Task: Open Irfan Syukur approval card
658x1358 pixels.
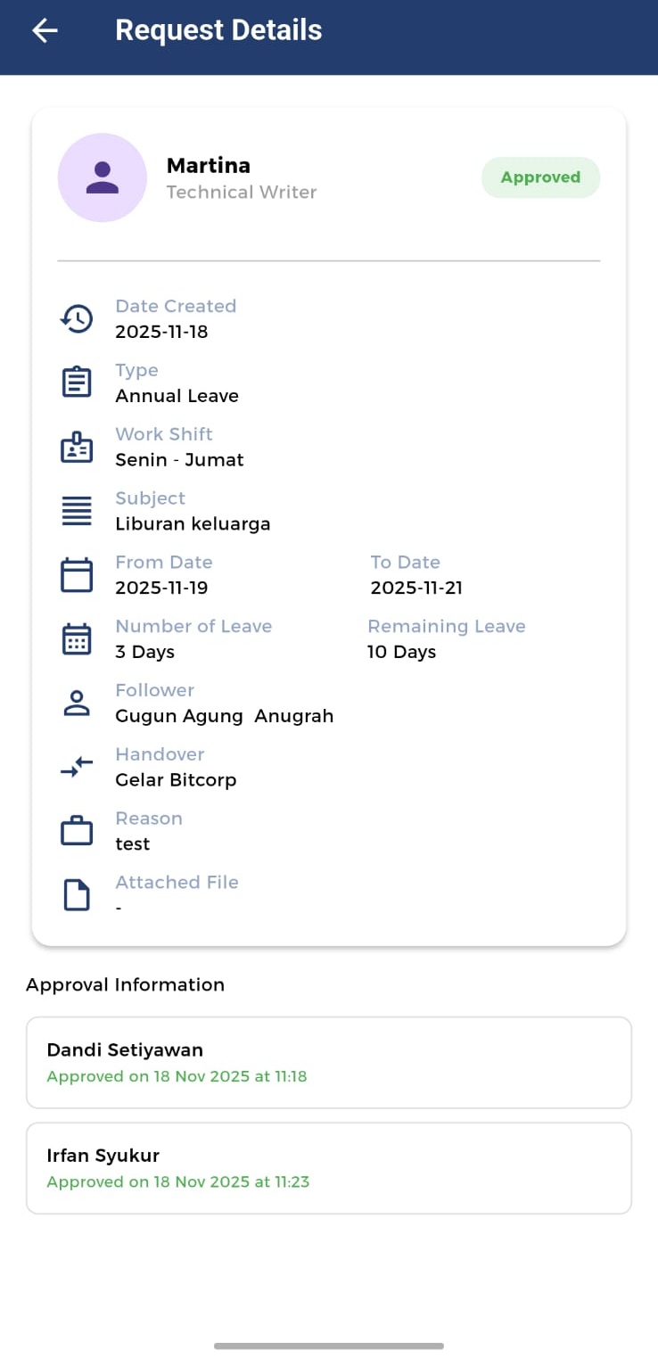Action: tap(328, 1168)
